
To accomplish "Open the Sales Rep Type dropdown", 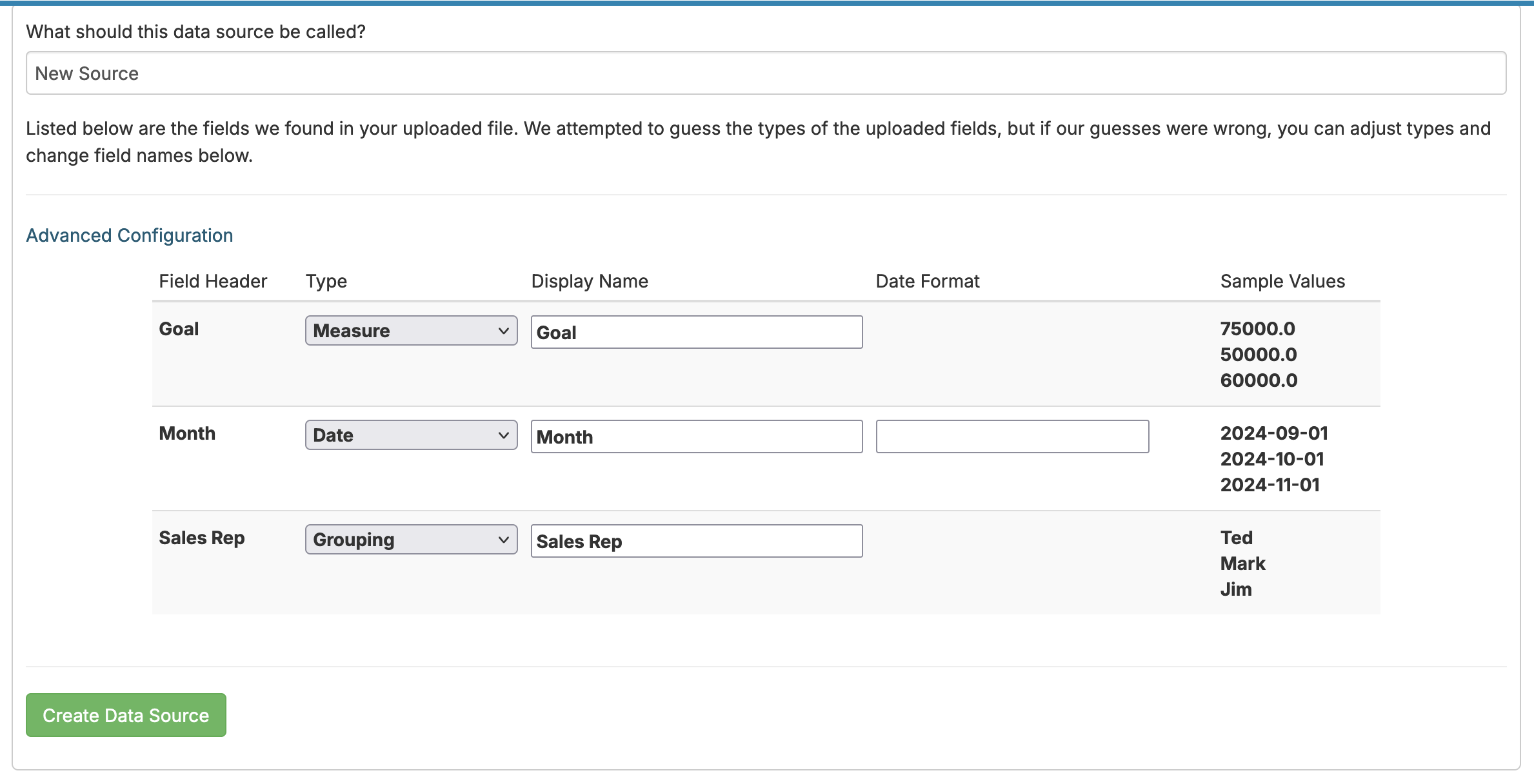I will pyautogui.click(x=410, y=540).
